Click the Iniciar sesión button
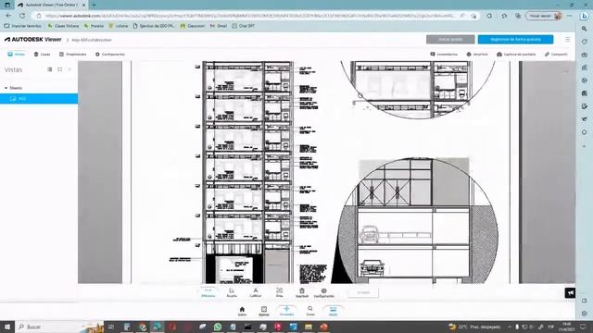The image size is (593, 333). click(x=450, y=39)
